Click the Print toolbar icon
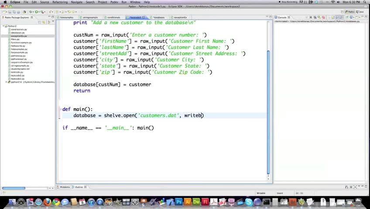 tap(18, 12)
